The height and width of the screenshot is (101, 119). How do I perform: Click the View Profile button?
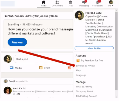tap(94, 48)
